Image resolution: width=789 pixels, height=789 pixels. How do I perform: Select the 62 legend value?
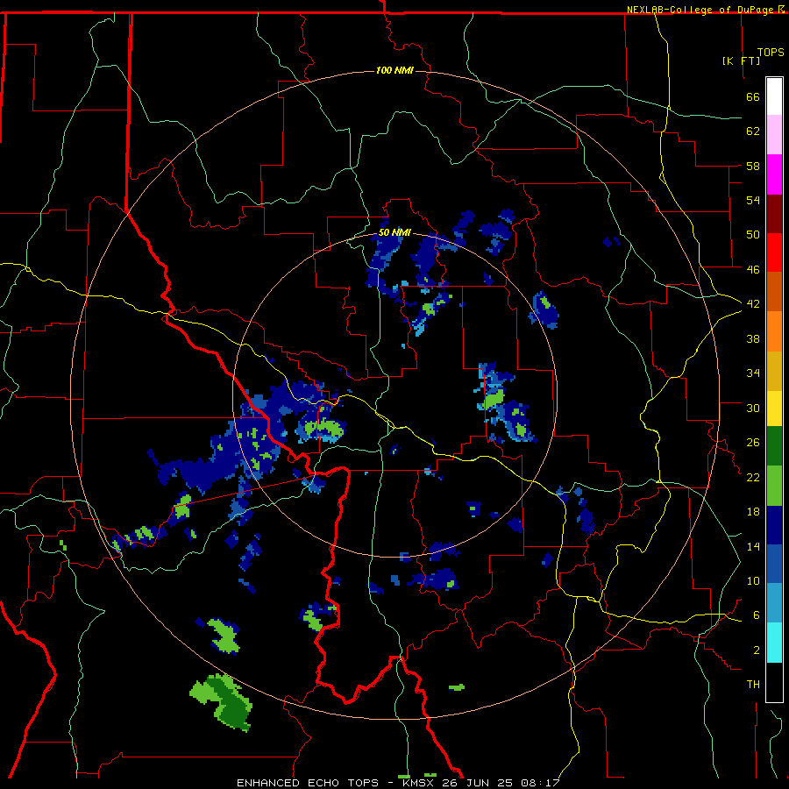click(x=753, y=131)
